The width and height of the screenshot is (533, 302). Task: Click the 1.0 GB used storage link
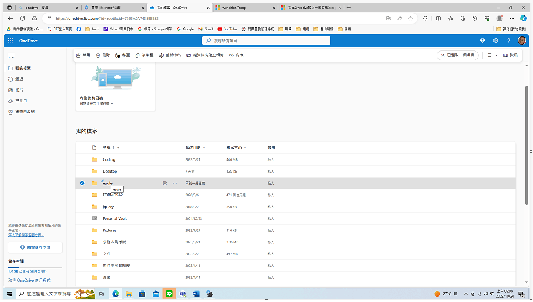pos(27,271)
